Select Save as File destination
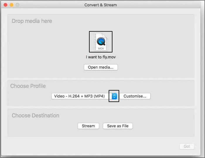This screenshot has width=205, height=158. [x=118, y=126]
